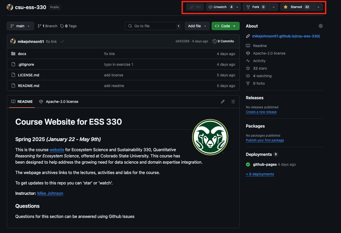The height and width of the screenshot is (233, 341).
Task: Click the commit author avatar in commit bar
Action: 13,41
